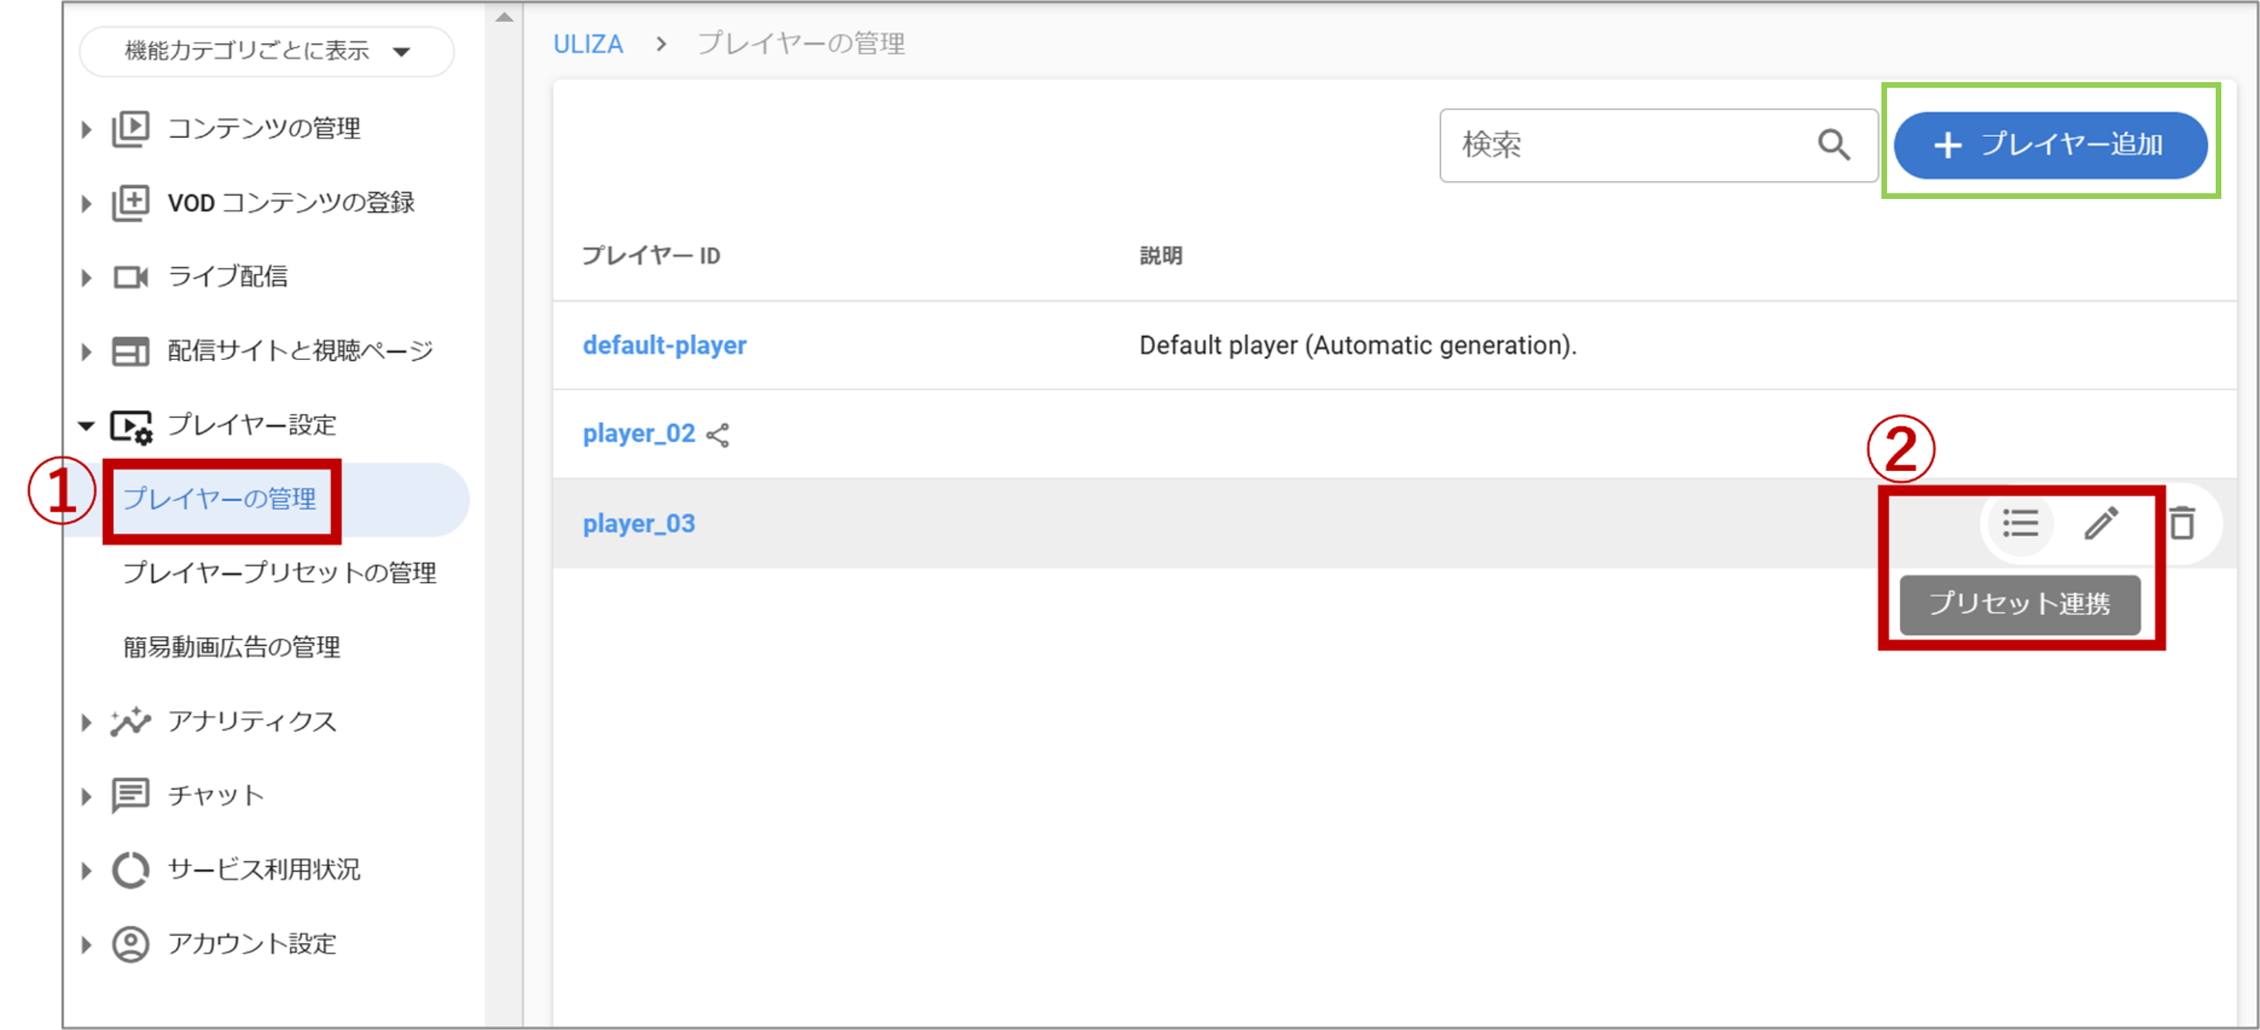Click the プレイヤー ID column header
Image resolution: width=2260 pixels, height=1030 pixels.
pos(651,256)
